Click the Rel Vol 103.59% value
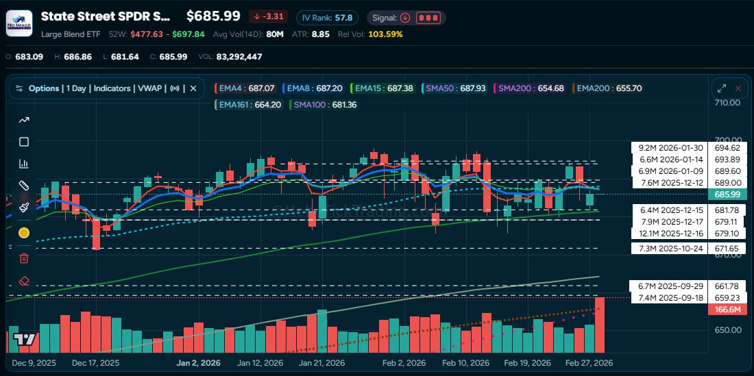 coord(386,34)
